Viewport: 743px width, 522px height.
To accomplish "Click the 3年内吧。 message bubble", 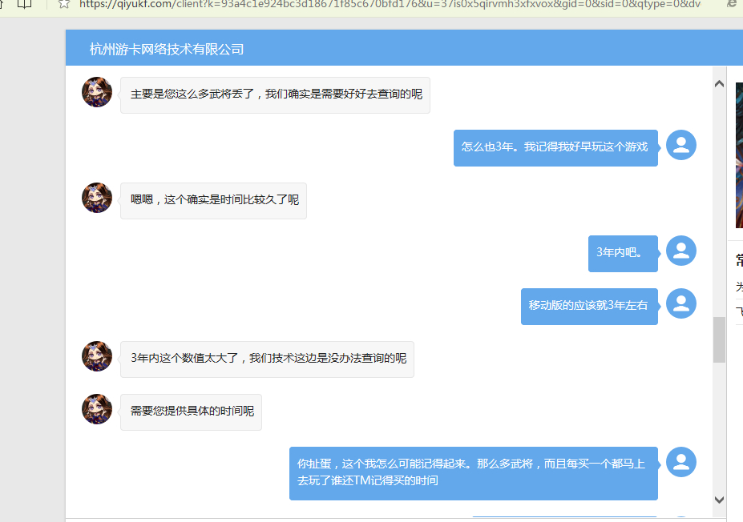I will point(623,254).
